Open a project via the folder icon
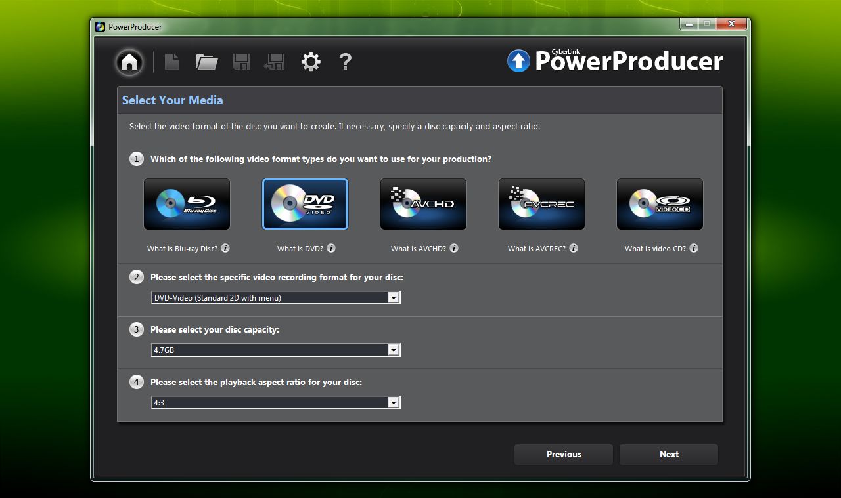Screen dimensions: 841x498 206,62
